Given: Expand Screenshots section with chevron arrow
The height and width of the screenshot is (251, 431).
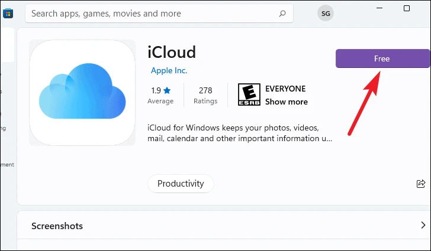Looking at the screenshot, I should point(423,225).
